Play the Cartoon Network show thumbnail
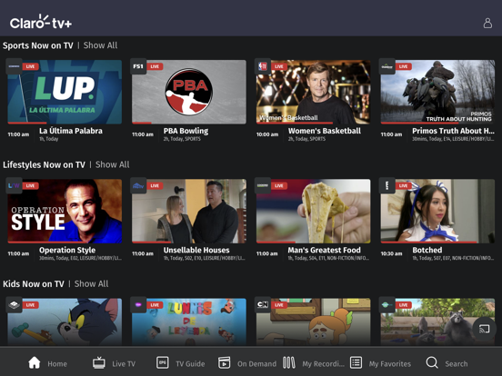This screenshot has height=376, width=502. coord(313,322)
